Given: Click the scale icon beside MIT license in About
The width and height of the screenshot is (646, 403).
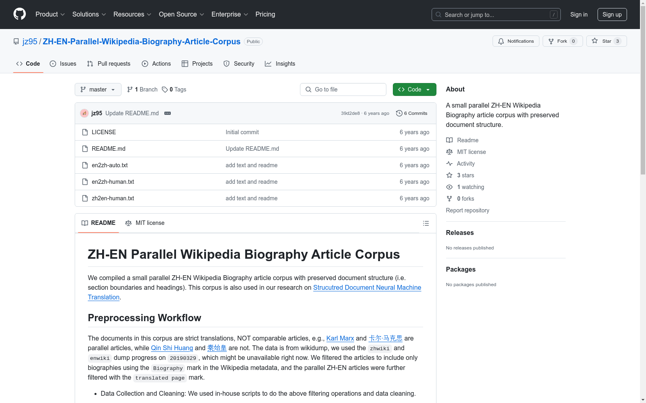Looking at the screenshot, I should click(449, 152).
